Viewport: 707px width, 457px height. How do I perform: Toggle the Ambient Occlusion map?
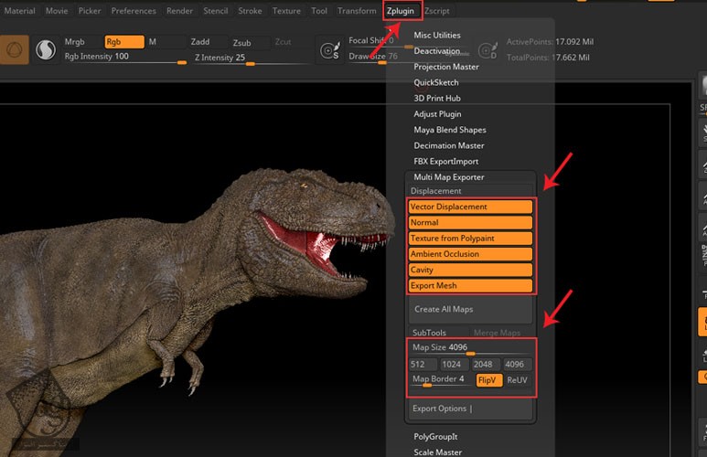[x=470, y=254]
